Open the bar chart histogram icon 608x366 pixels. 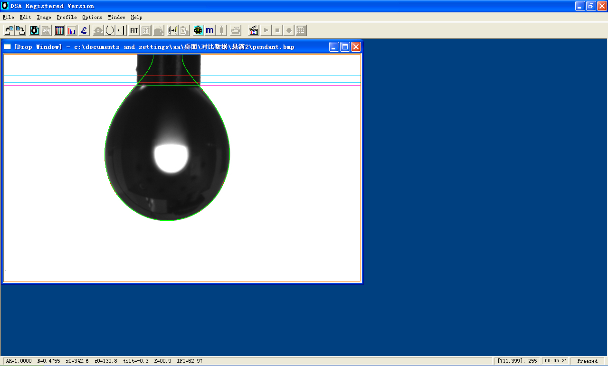pyautogui.click(x=72, y=30)
